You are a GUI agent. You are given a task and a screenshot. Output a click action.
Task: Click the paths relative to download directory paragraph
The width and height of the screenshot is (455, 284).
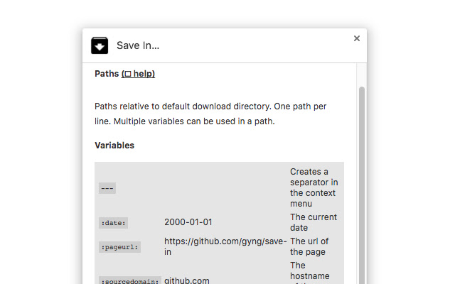(x=210, y=114)
